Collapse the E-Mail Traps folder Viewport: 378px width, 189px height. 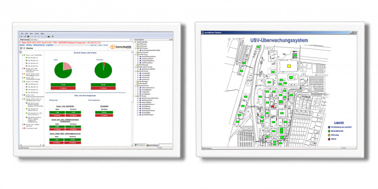click(135, 54)
